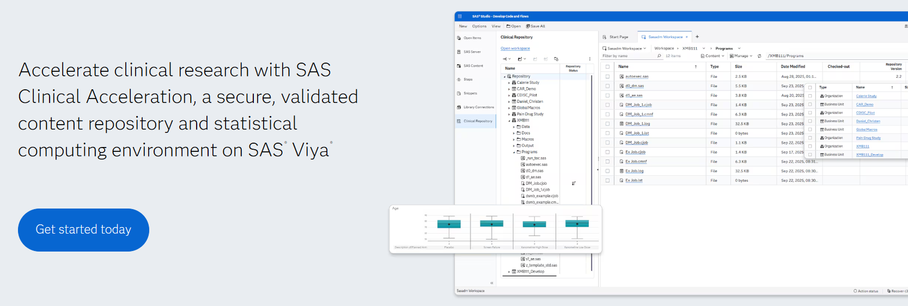The height and width of the screenshot is (306, 908).
Task: Click the Open workspace link
Action: pyautogui.click(x=515, y=48)
